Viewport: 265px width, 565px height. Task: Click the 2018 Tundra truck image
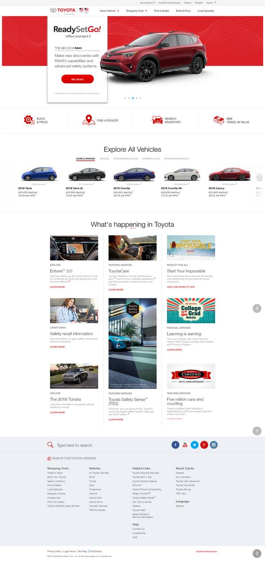(x=74, y=377)
